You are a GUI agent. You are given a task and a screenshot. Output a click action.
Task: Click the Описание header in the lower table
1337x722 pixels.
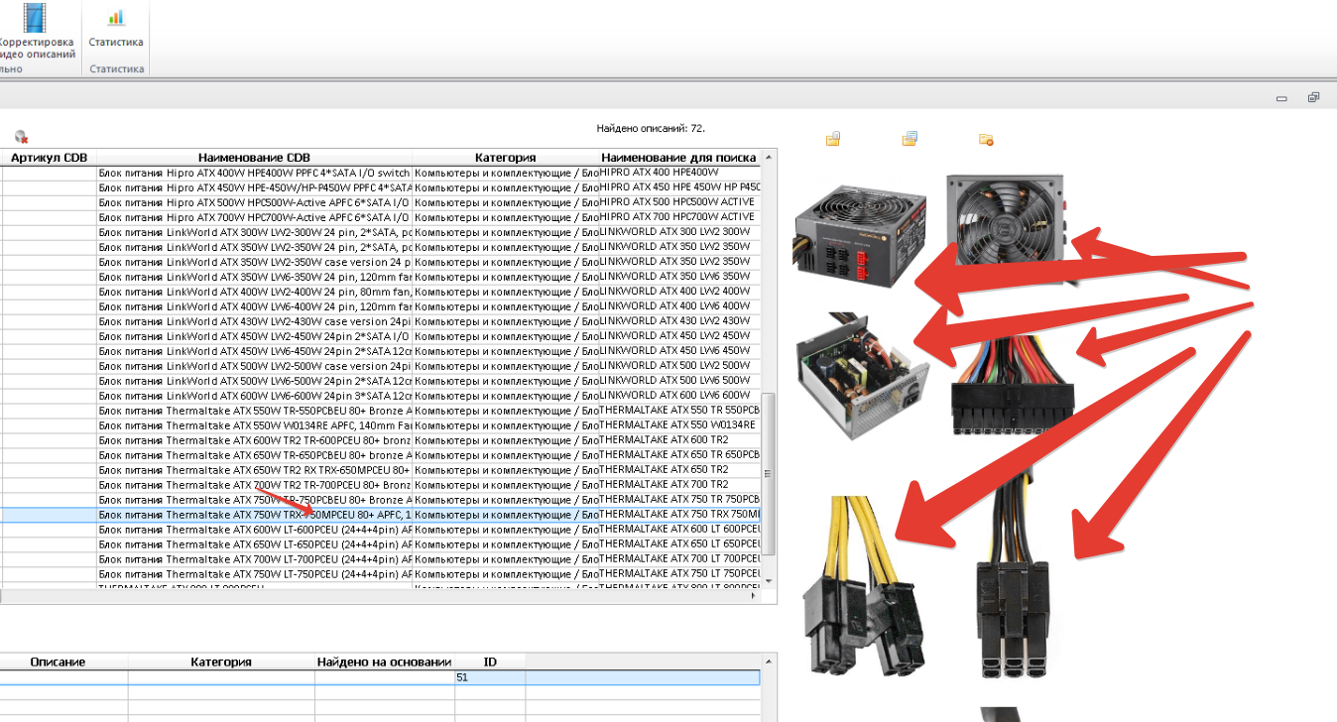point(58,662)
